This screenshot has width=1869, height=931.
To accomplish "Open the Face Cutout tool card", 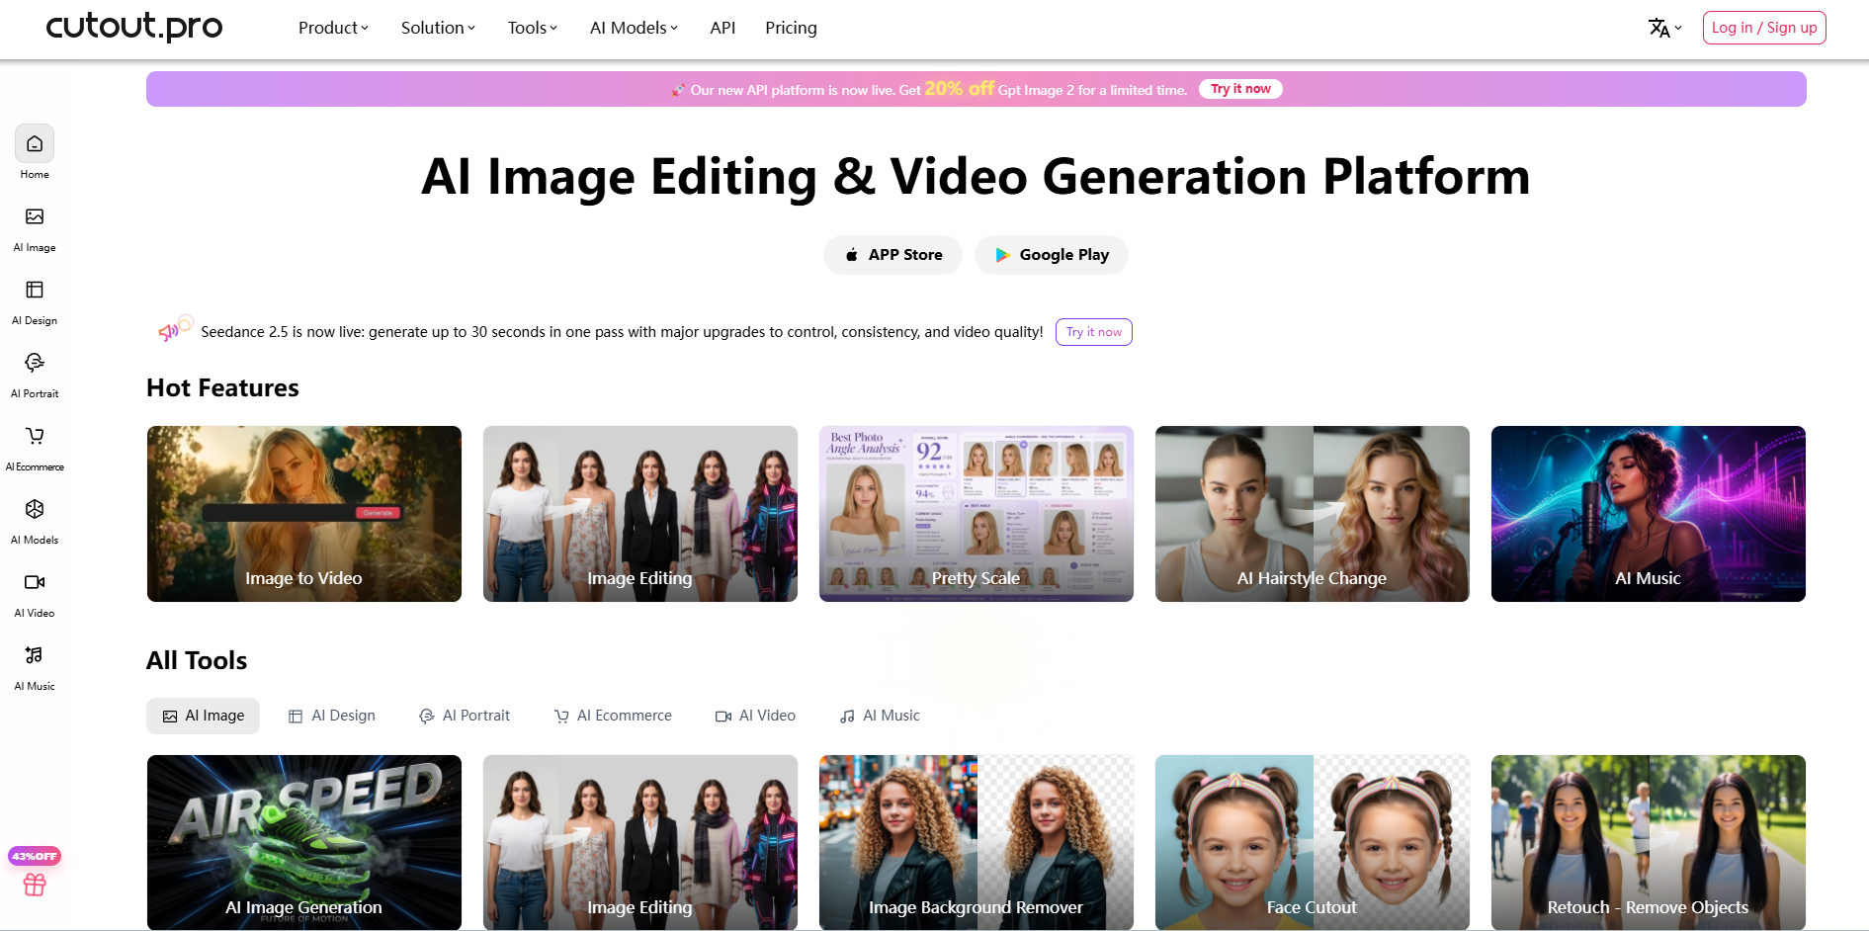I will tap(1313, 842).
